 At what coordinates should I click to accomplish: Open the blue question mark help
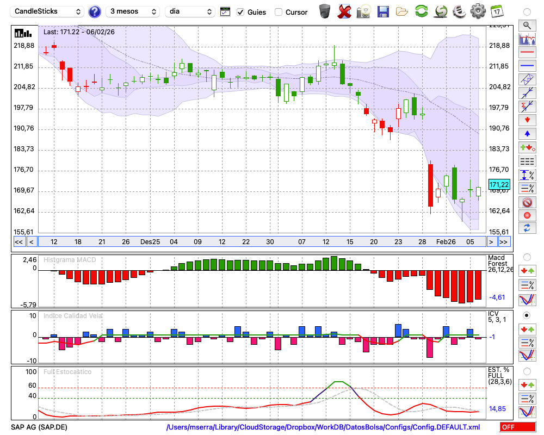[95, 12]
